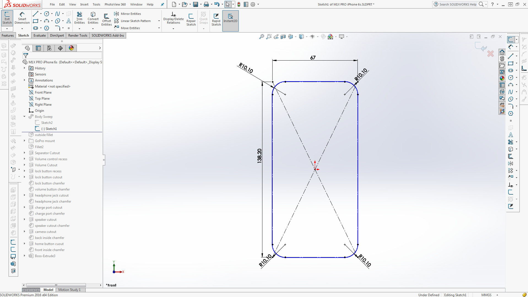Screen dimensions: 528x297
Task: Open Display/Delete Relations
Action: point(173,18)
